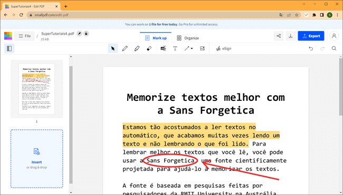Screen dimensions: 343x195
Task: Switch to the Organize tab
Action: 188,38
